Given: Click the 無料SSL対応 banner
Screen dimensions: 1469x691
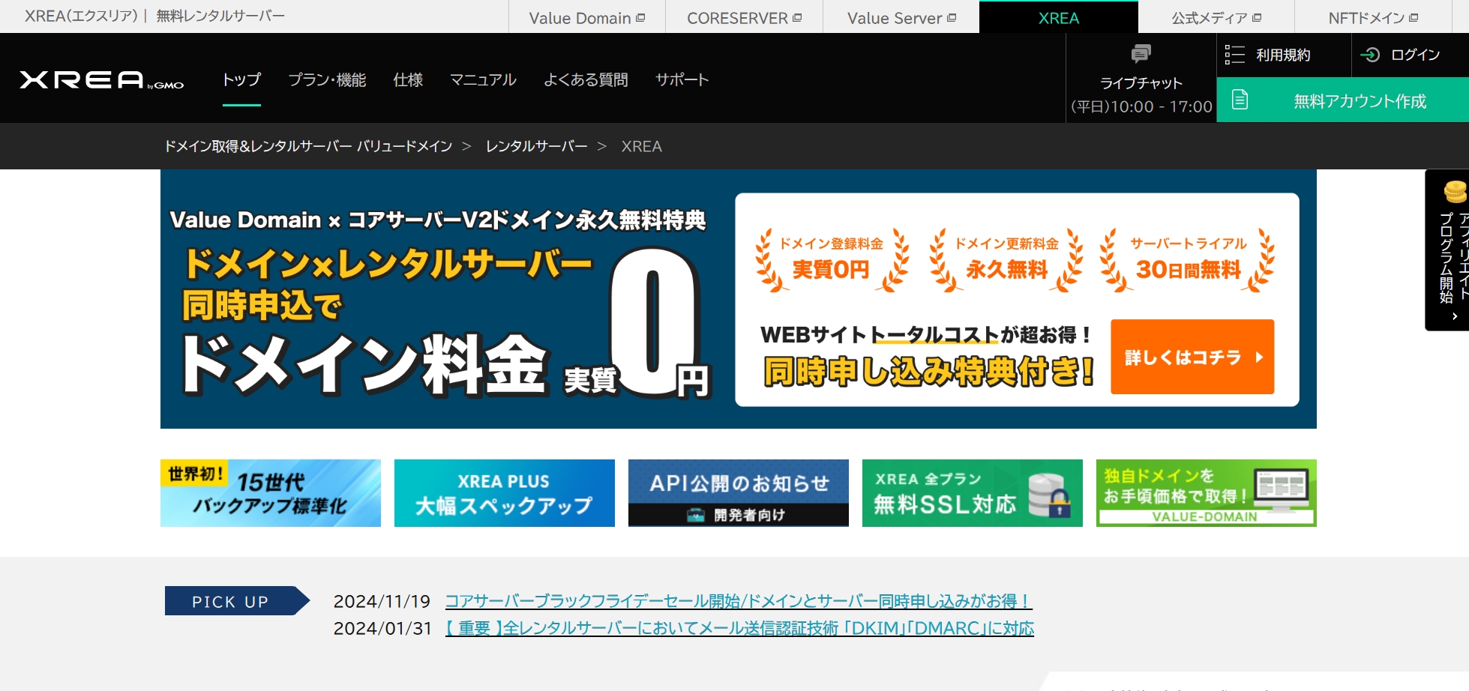Looking at the screenshot, I should [973, 493].
